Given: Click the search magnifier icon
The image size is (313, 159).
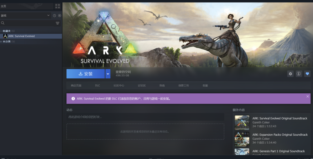Looking at the screenshot, I should click(x=3, y=23).
